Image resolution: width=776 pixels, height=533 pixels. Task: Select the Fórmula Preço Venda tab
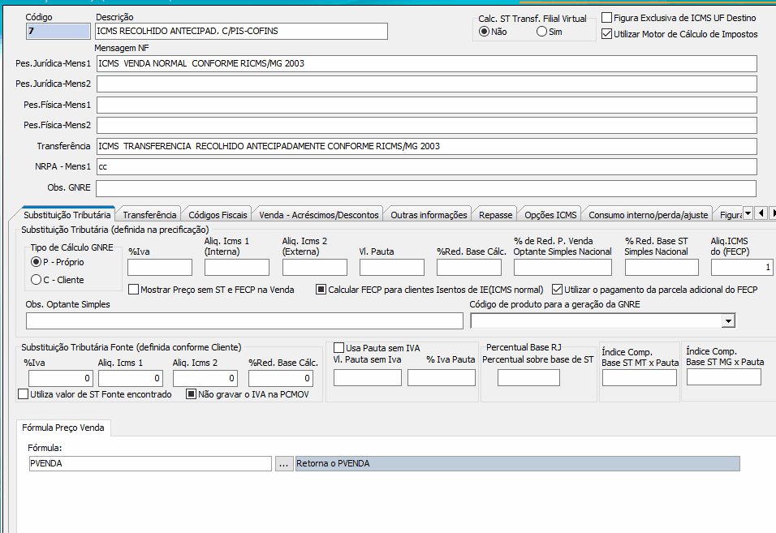coord(63,428)
